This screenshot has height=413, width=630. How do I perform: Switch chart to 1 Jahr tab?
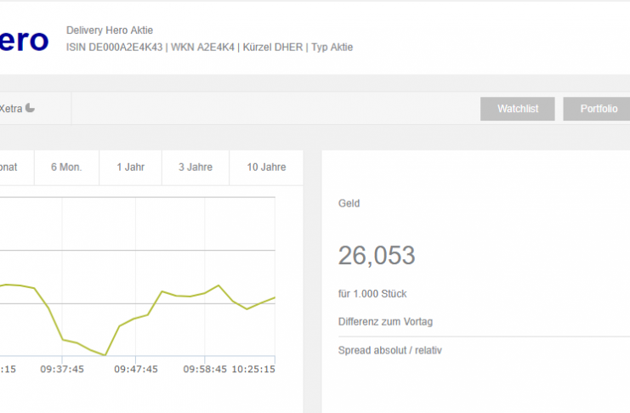[x=131, y=167]
